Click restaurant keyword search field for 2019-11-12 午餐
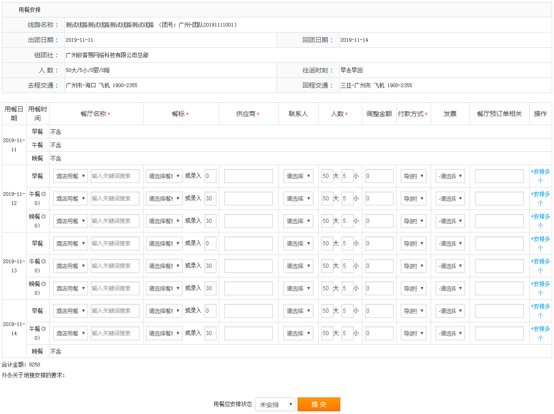The height and width of the screenshot is (414, 554). click(115, 199)
